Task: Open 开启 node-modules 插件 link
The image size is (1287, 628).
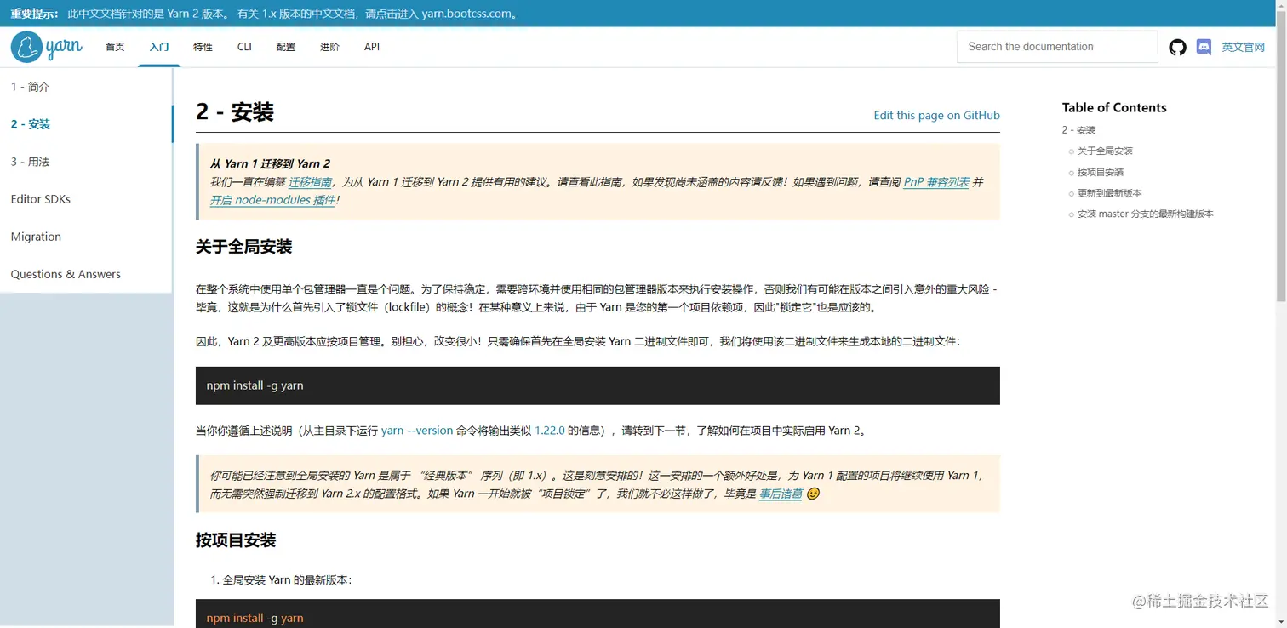Action: (272, 200)
